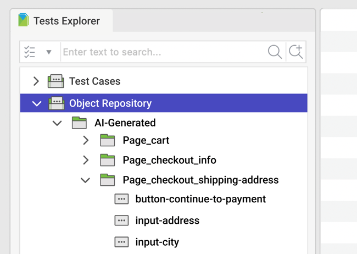
Task: Click the magnifier search icon
Action: pos(275,52)
